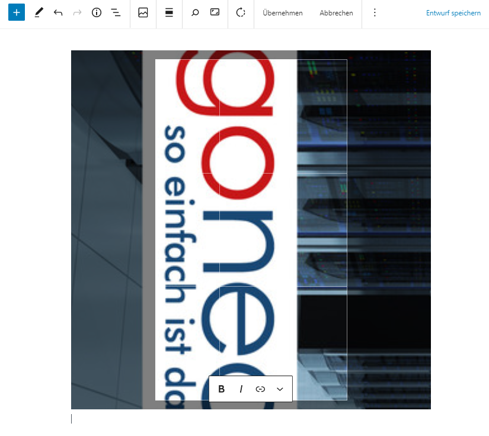
Task: Open the zoom magnifier control
Action: coord(195,12)
